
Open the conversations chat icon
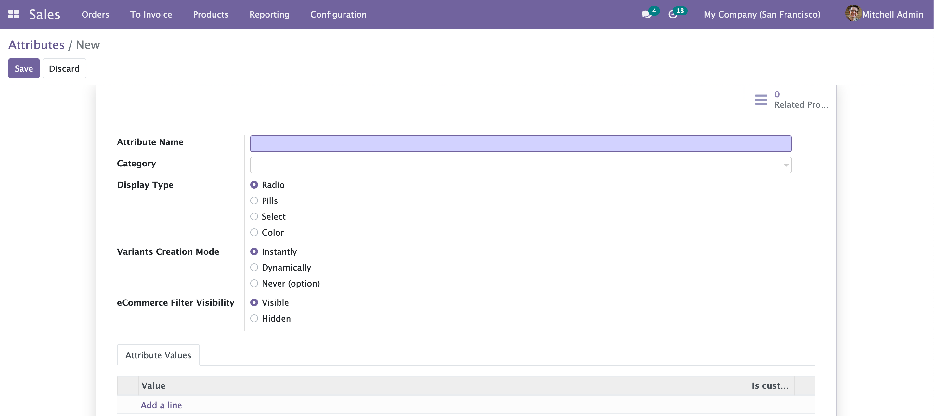[x=646, y=15]
